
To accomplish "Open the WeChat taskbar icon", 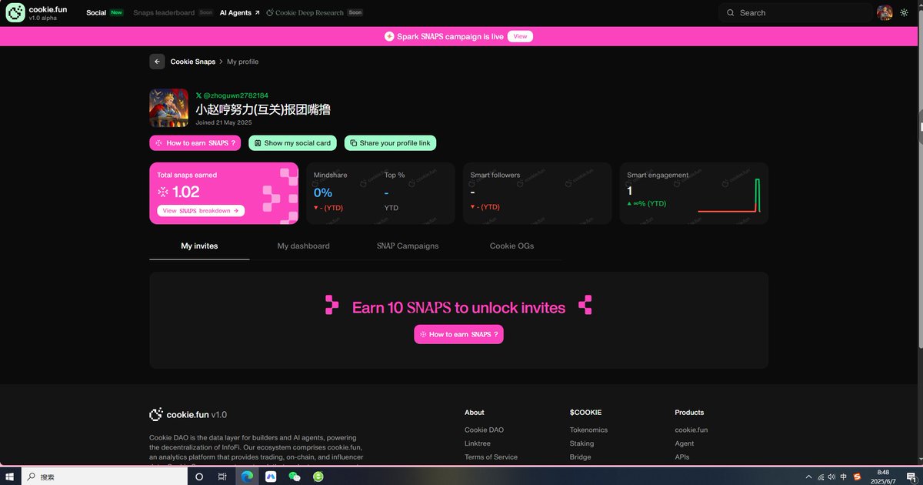I will [294, 477].
